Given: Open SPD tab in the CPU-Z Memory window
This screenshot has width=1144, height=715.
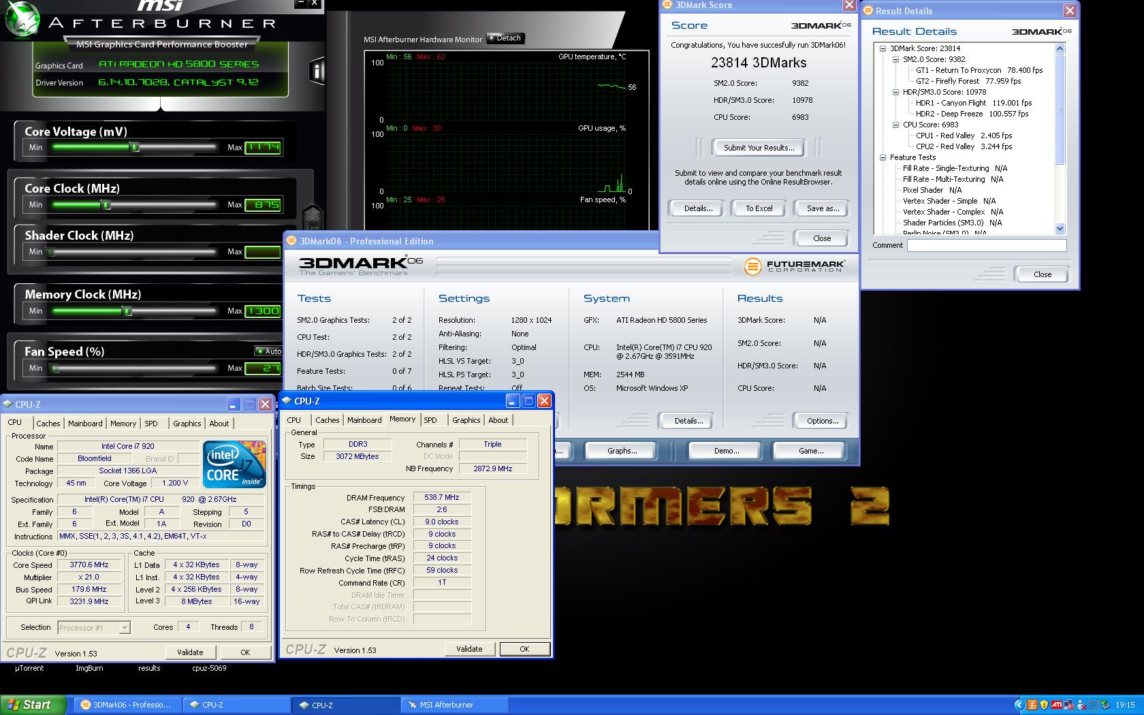Looking at the screenshot, I should point(430,420).
